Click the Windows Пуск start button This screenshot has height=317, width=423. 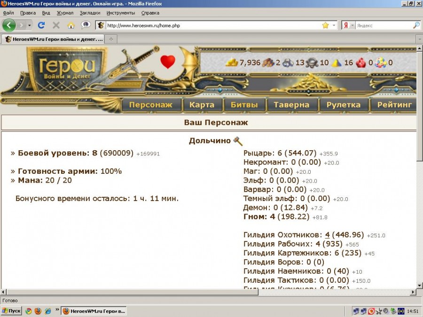[x=11, y=311]
